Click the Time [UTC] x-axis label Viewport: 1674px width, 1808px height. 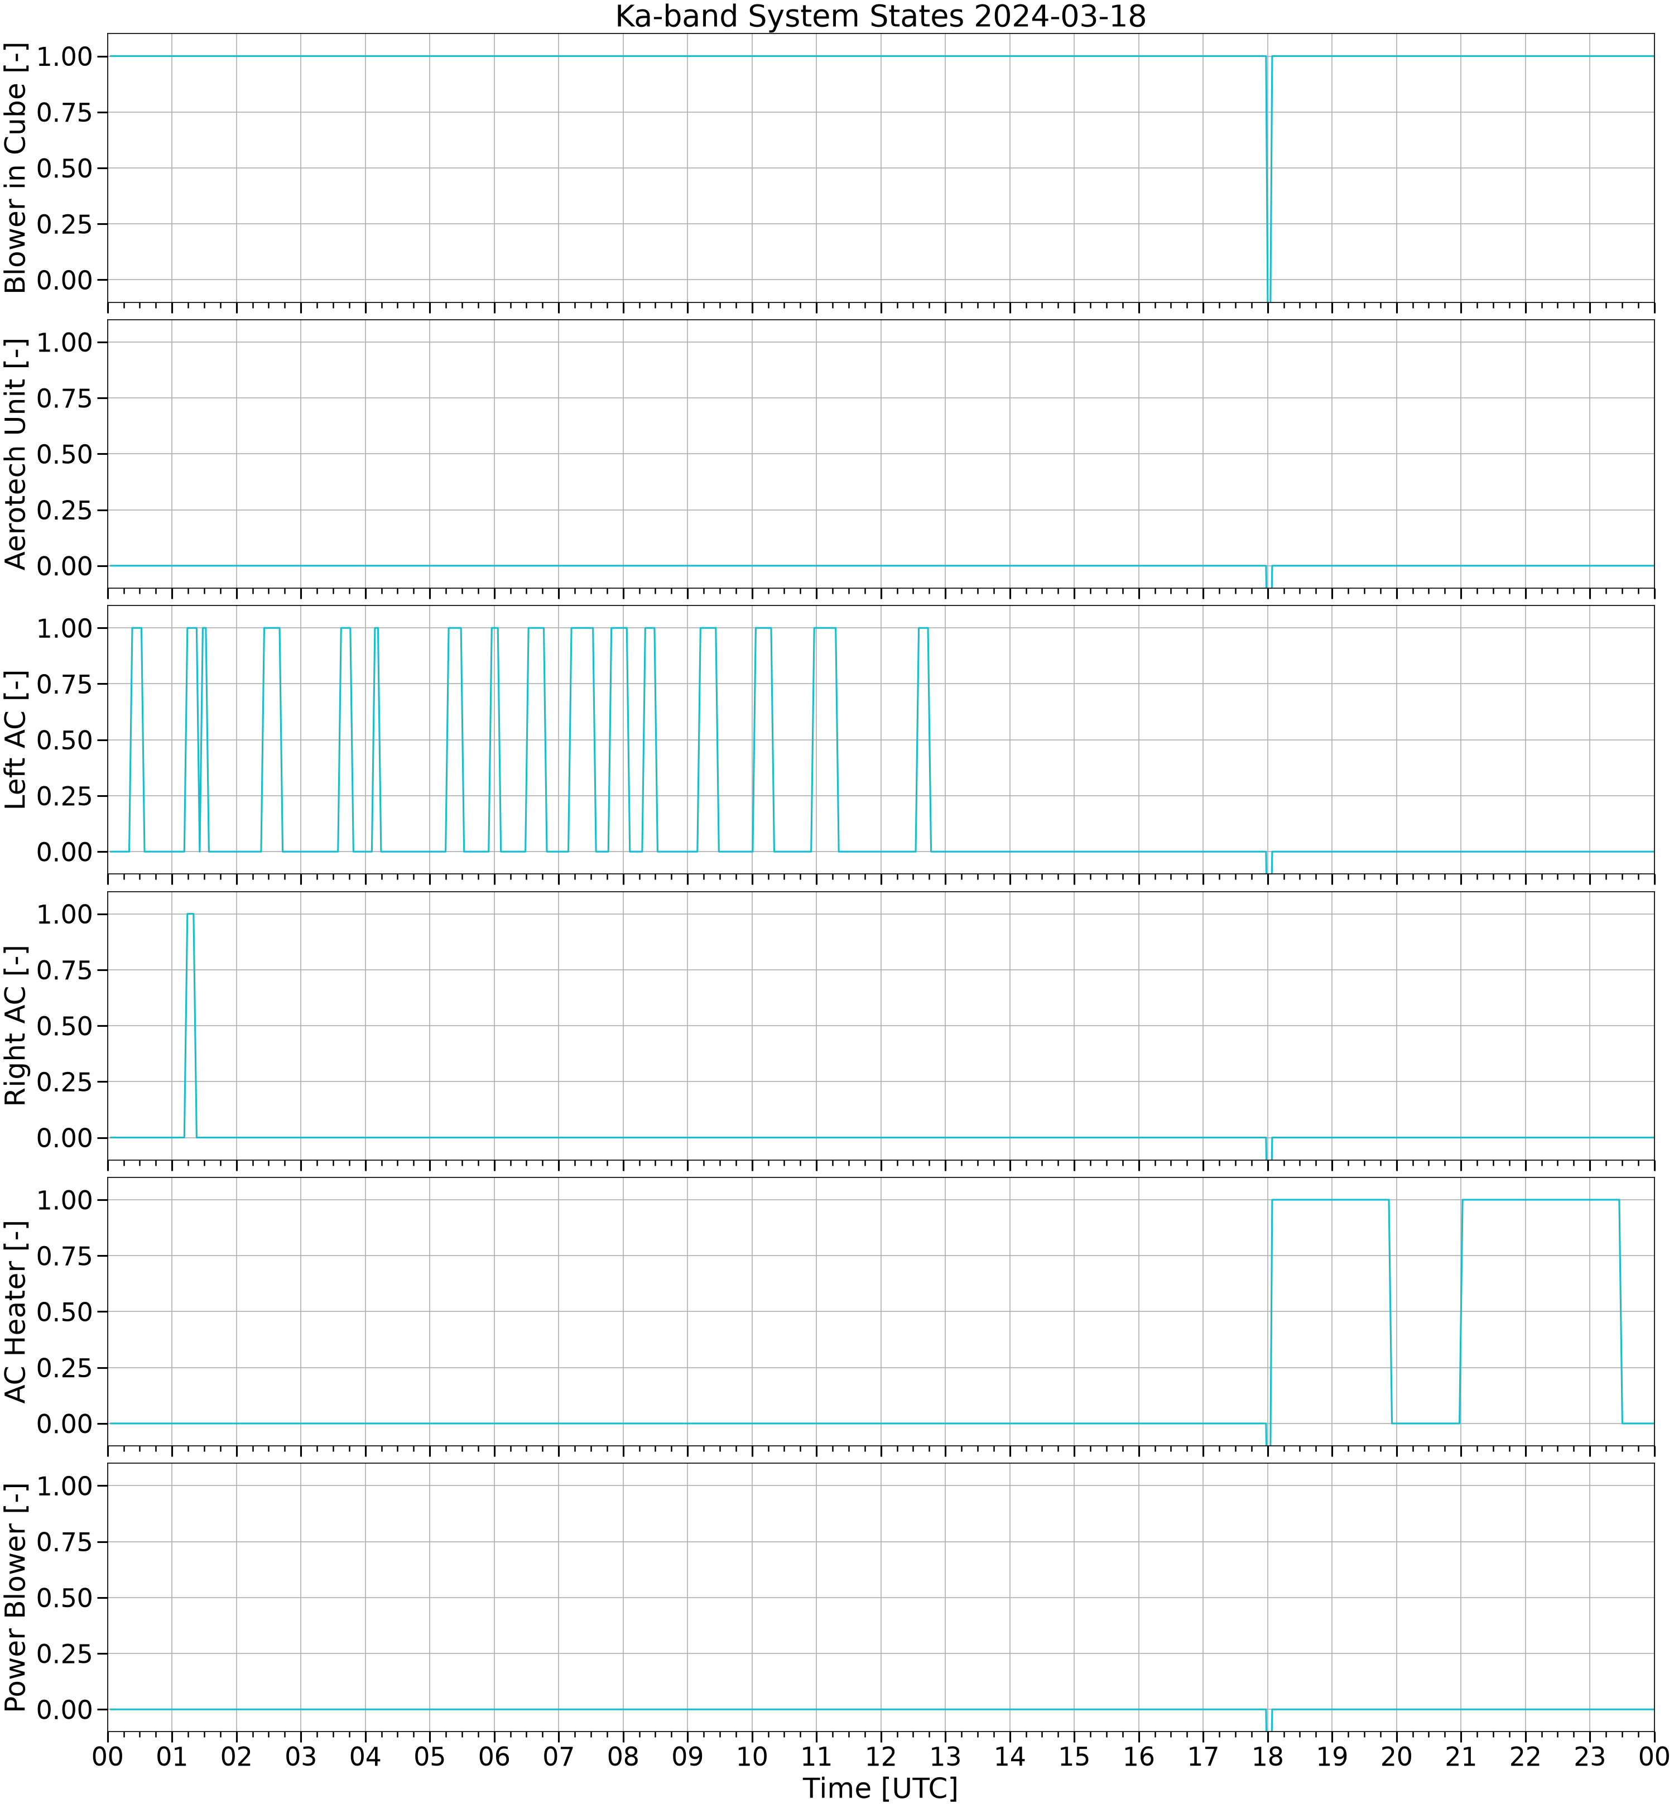881,1788
